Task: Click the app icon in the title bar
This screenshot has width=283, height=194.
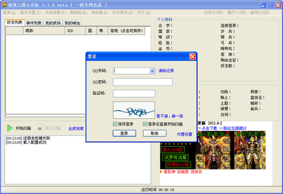Action: 4,4
